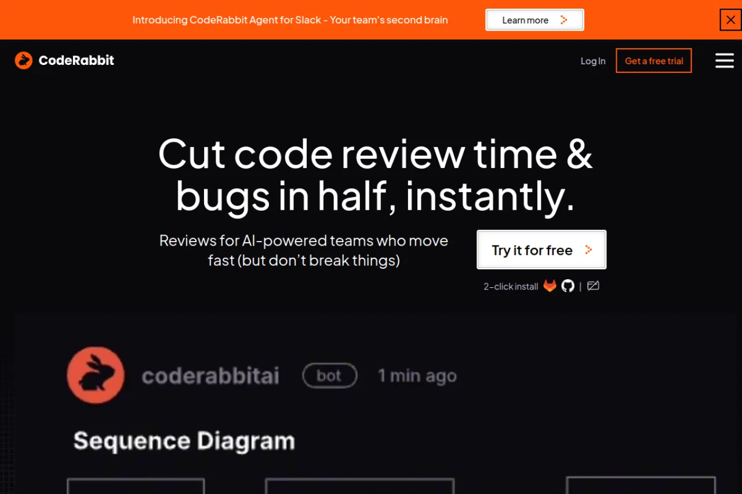The image size is (742, 494).
Task: Click the crossed-out credit card icon
Action: click(593, 286)
